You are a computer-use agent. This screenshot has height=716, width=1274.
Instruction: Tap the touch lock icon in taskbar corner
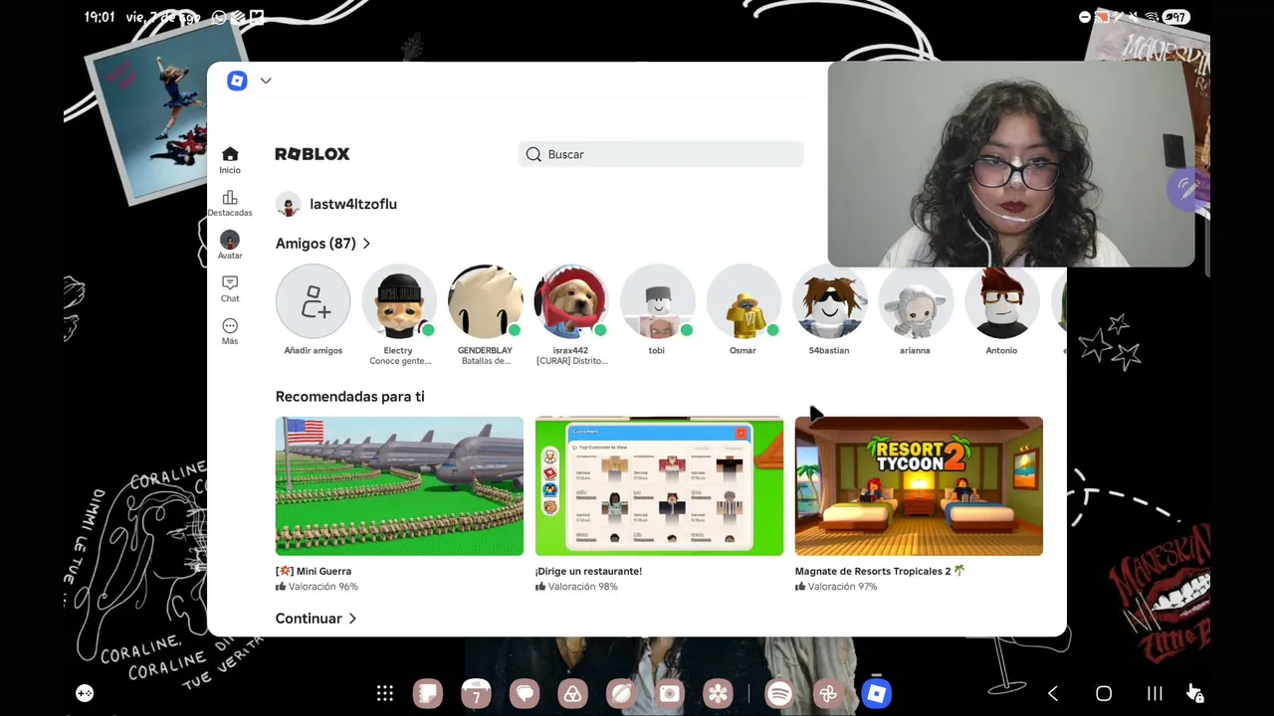pos(1195,693)
